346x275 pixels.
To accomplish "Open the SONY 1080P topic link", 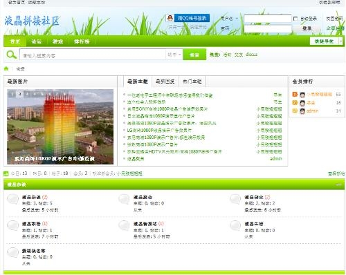I will coord(167,109).
